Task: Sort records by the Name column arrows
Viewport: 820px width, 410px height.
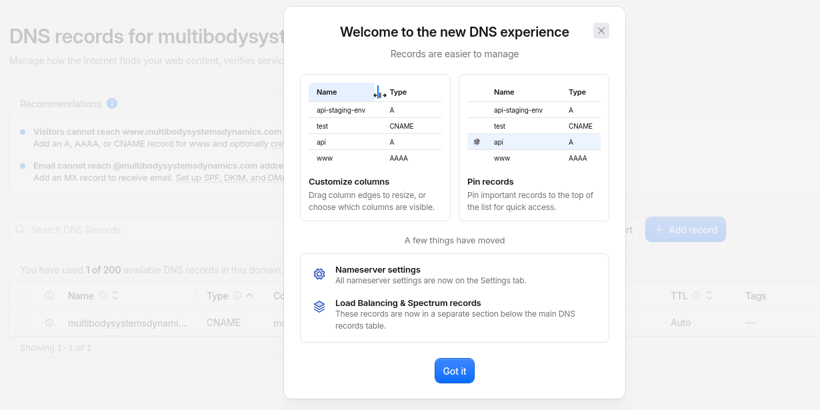Action: point(115,295)
